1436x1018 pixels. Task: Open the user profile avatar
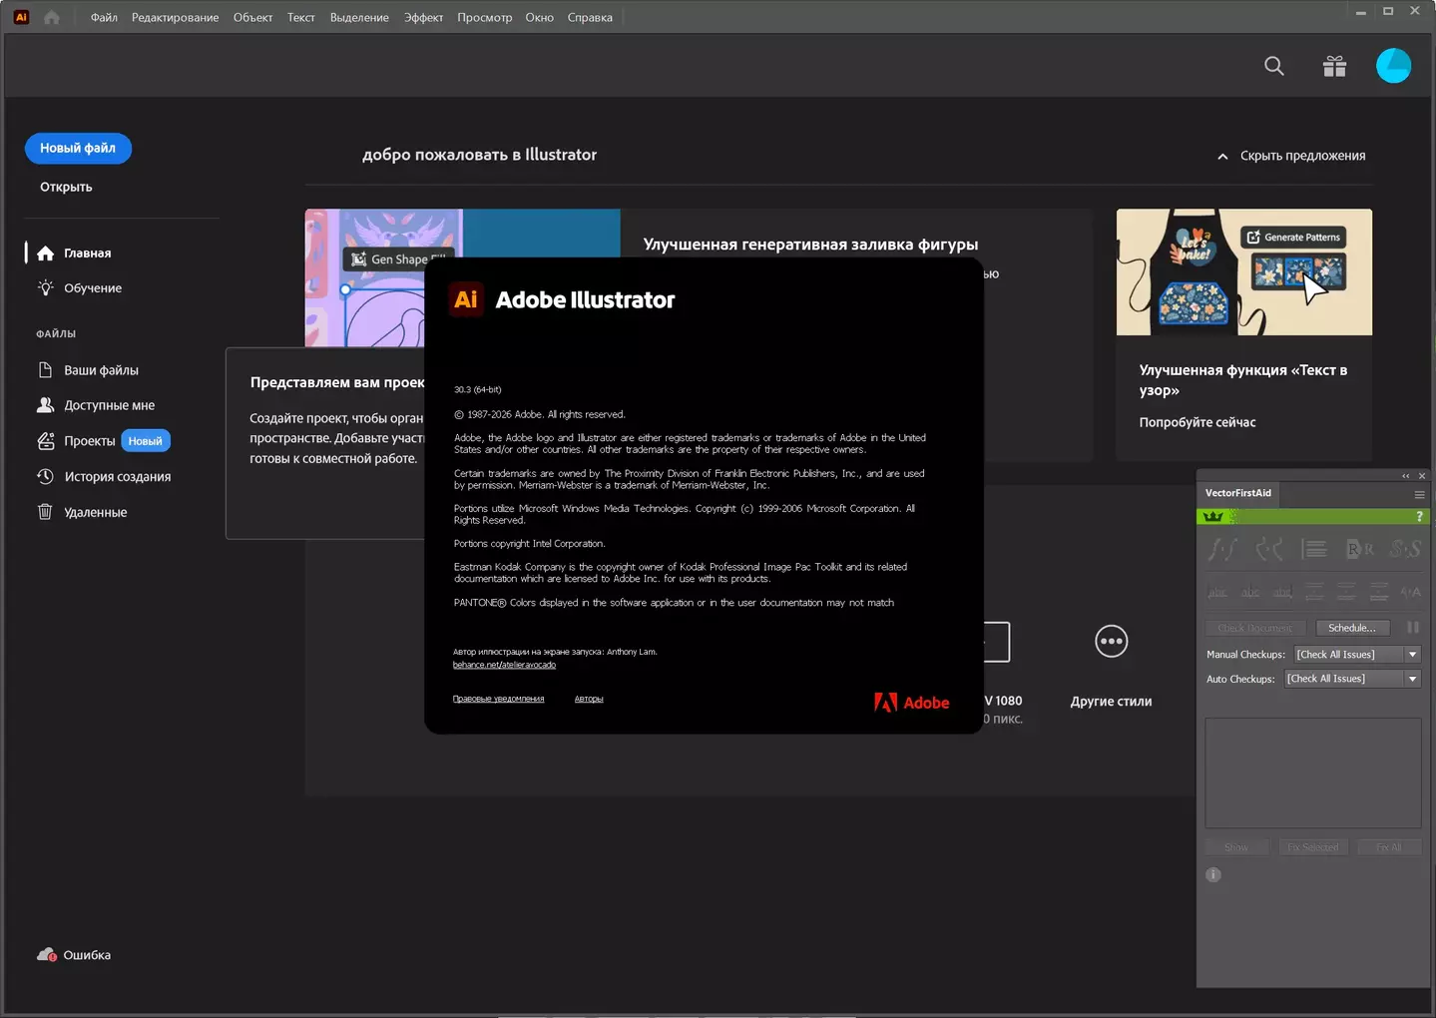pyautogui.click(x=1393, y=67)
